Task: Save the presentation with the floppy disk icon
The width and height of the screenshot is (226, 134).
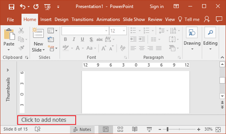Action: coord(11,7)
